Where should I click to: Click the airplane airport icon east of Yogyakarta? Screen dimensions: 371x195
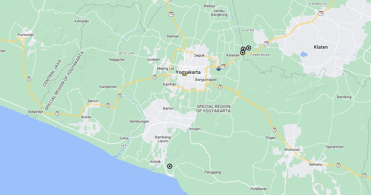(x=219, y=68)
